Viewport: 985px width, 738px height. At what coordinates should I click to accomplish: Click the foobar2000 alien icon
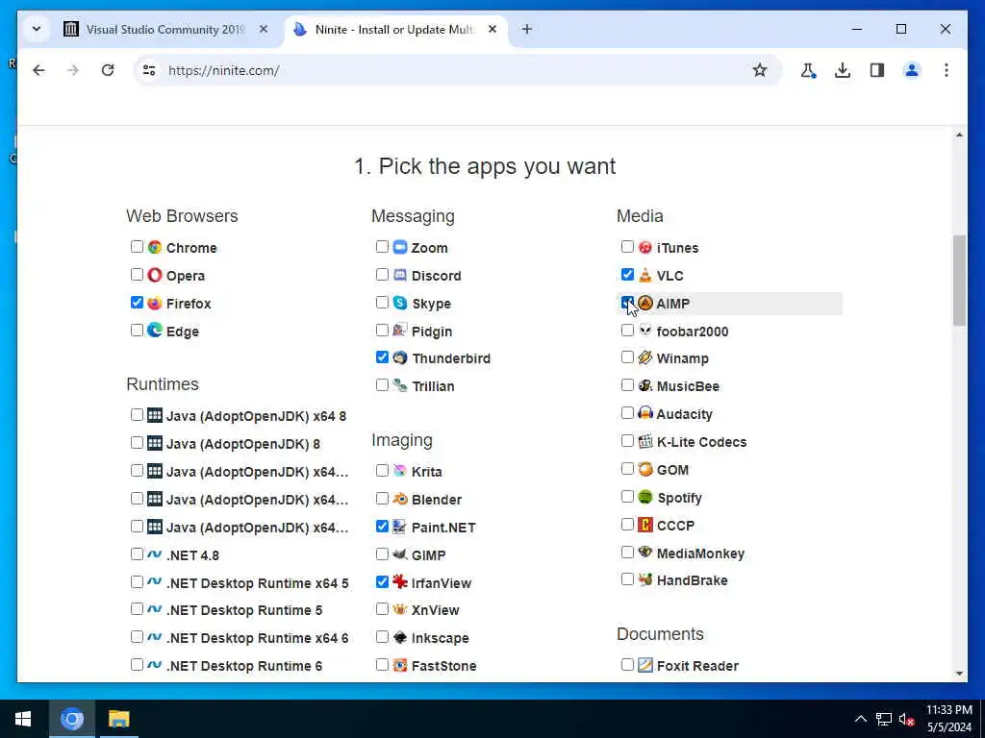coord(645,331)
